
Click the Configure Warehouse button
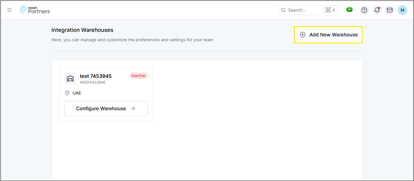click(106, 109)
